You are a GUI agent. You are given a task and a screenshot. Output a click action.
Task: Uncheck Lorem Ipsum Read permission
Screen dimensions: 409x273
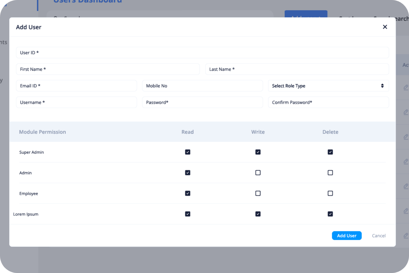188,214
